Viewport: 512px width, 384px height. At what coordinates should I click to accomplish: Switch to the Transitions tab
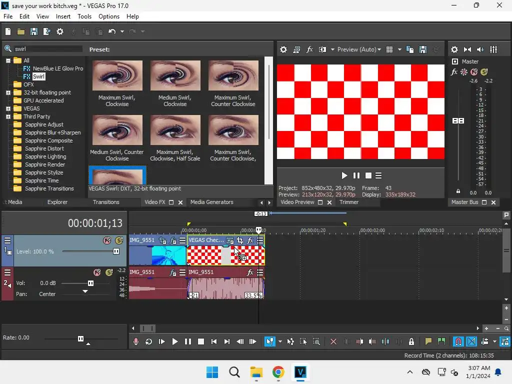point(106,202)
